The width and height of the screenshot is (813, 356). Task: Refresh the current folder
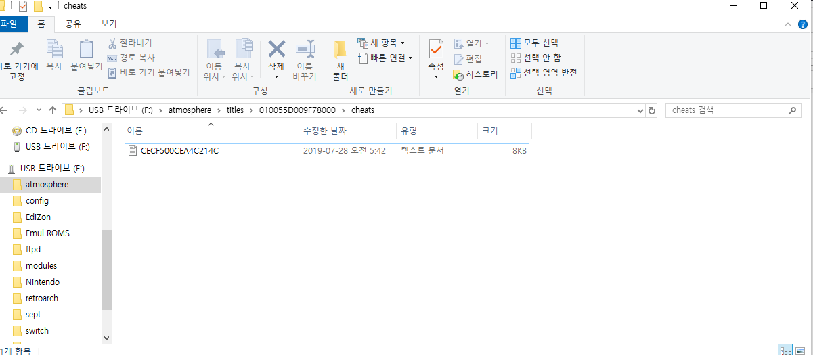click(652, 110)
